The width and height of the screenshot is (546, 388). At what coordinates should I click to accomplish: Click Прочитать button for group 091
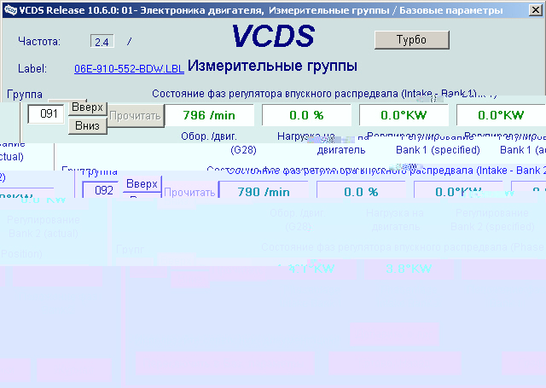point(135,116)
